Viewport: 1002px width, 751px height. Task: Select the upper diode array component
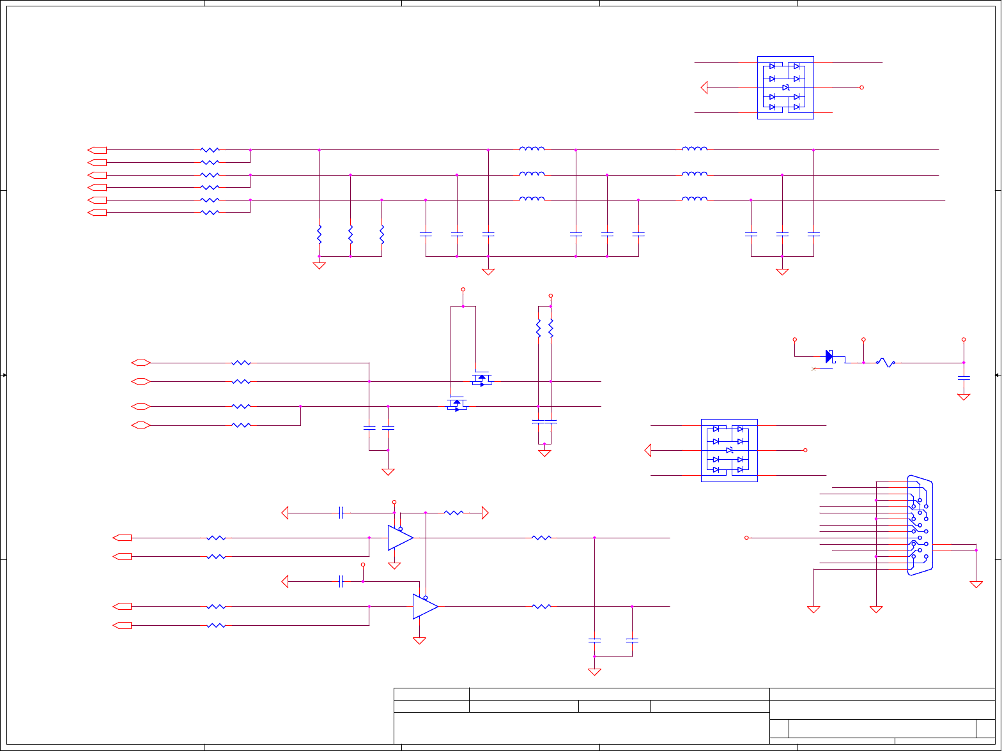point(785,87)
